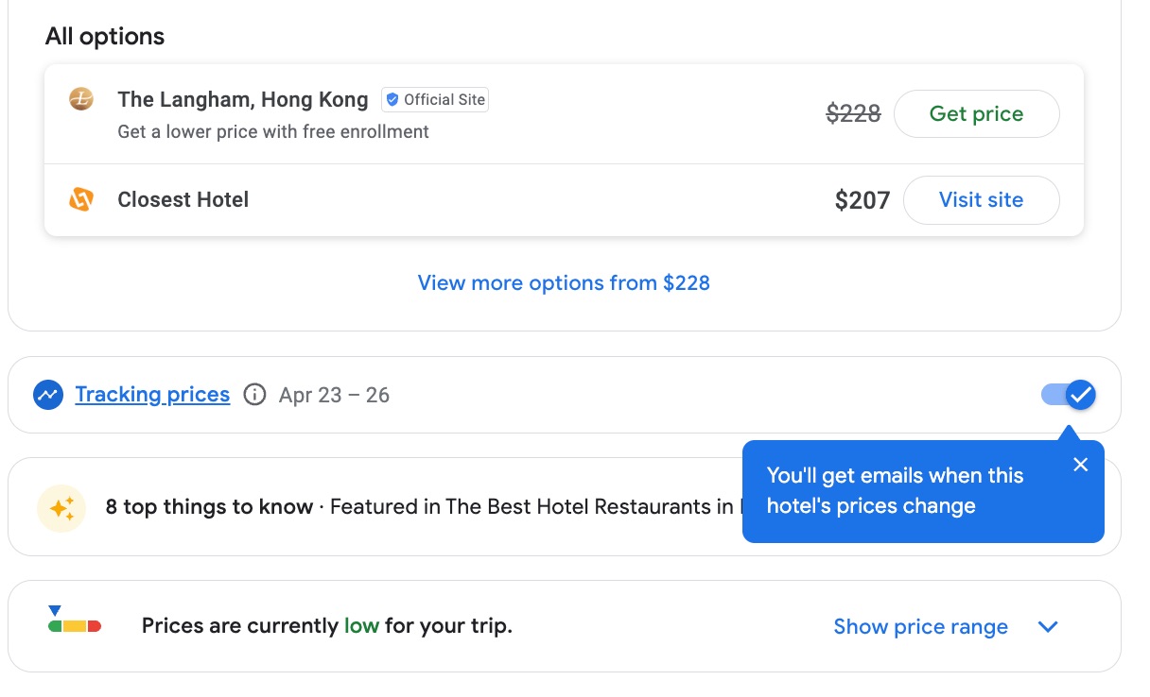Dismiss the price tracking tooltip

[1081, 465]
